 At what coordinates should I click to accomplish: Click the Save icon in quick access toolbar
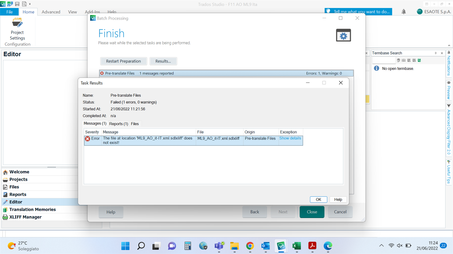click(x=17, y=4)
